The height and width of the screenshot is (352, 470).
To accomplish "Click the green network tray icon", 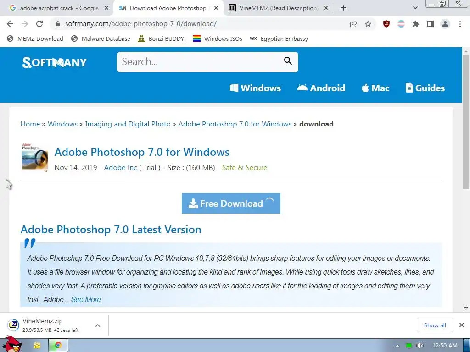I will click(x=409, y=346).
